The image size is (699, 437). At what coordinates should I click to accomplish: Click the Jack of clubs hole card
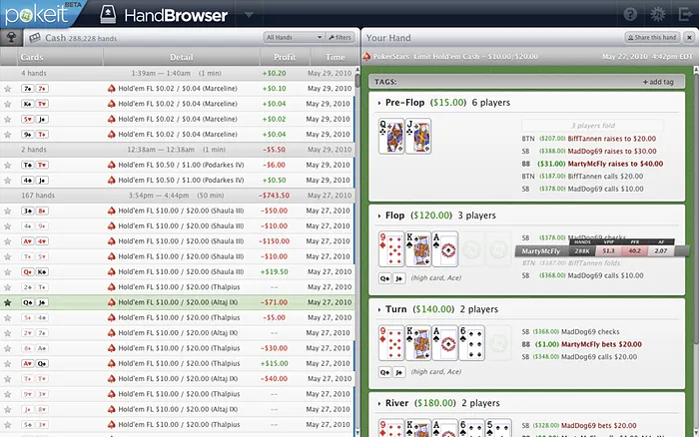(418, 137)
